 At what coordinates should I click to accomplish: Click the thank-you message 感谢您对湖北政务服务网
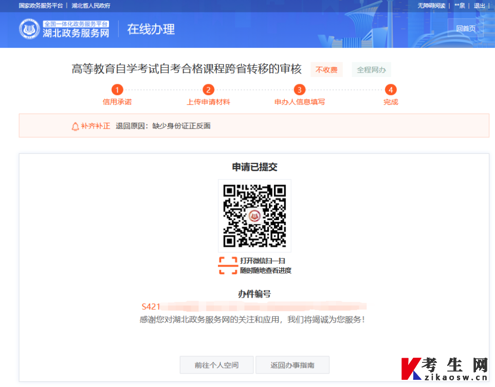252,320
